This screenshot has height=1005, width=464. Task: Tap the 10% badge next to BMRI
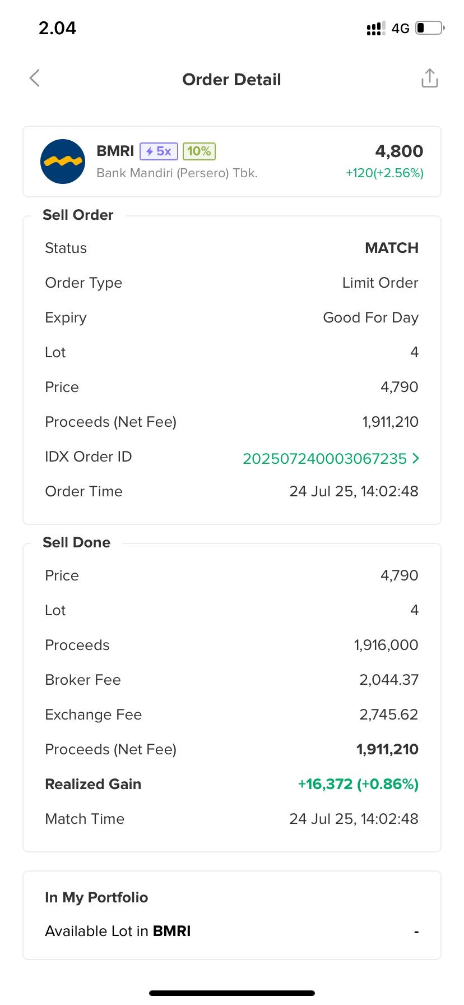tap(199, 151)
